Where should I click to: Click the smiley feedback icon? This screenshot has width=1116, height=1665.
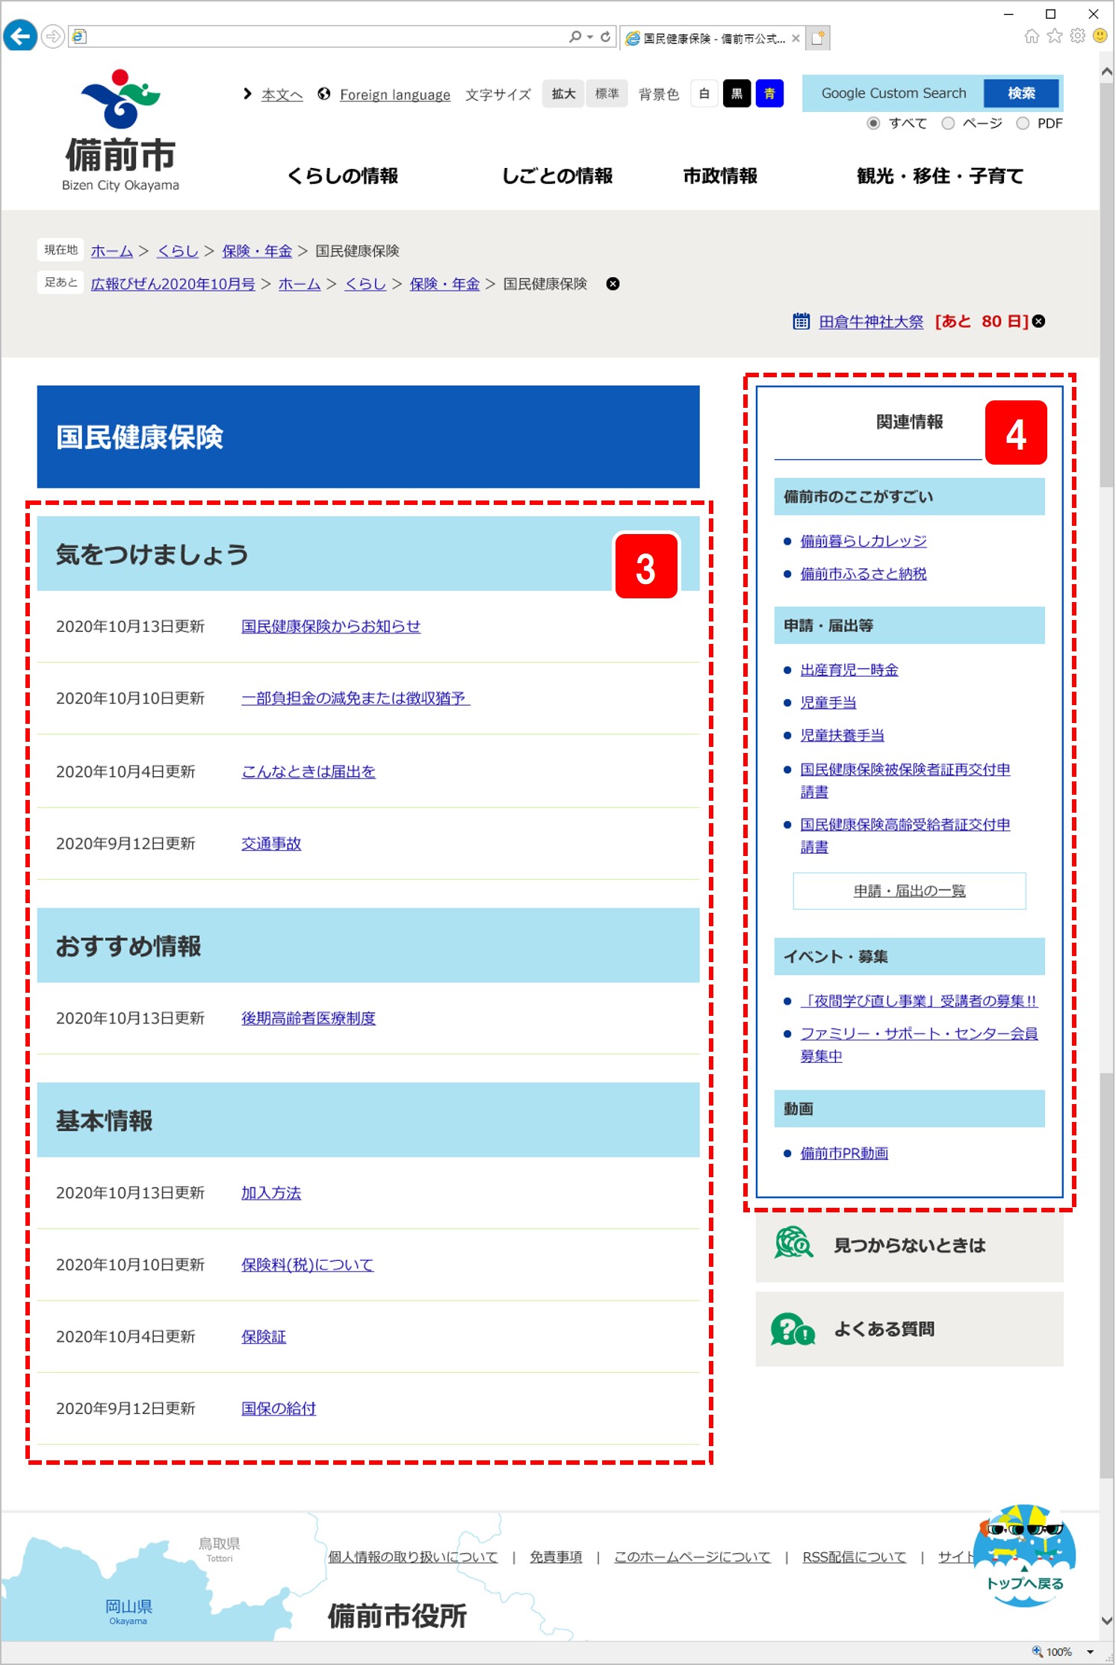click(x=1100, y=36)
